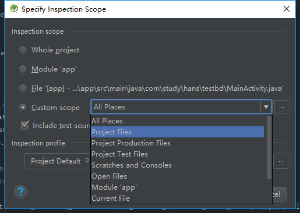Select the Custom scope radio button
300x213 pixels.
pos(23,107)
